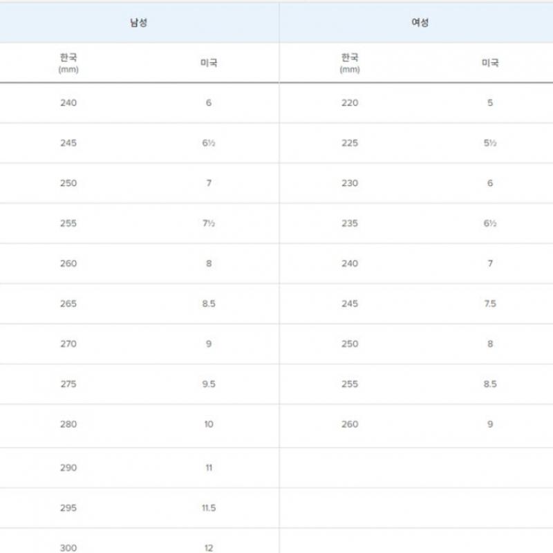Click the 여성 column group header
Viewport: 553px width, 553px height.
coord(420,23)
